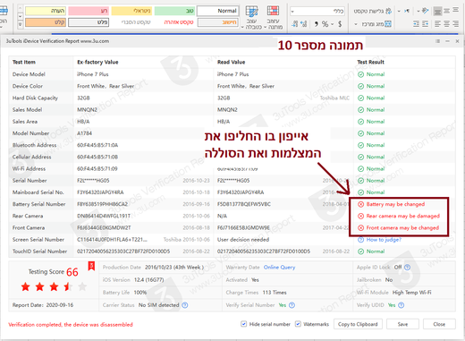Apply accounting dollar format
Screen dimensions: 465x341
[x=340, y=24]
